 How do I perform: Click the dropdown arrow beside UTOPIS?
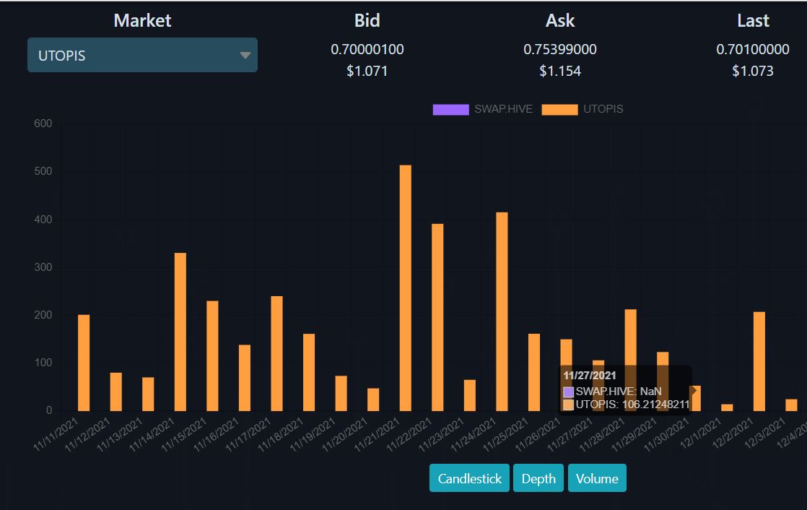pos(245,55)
